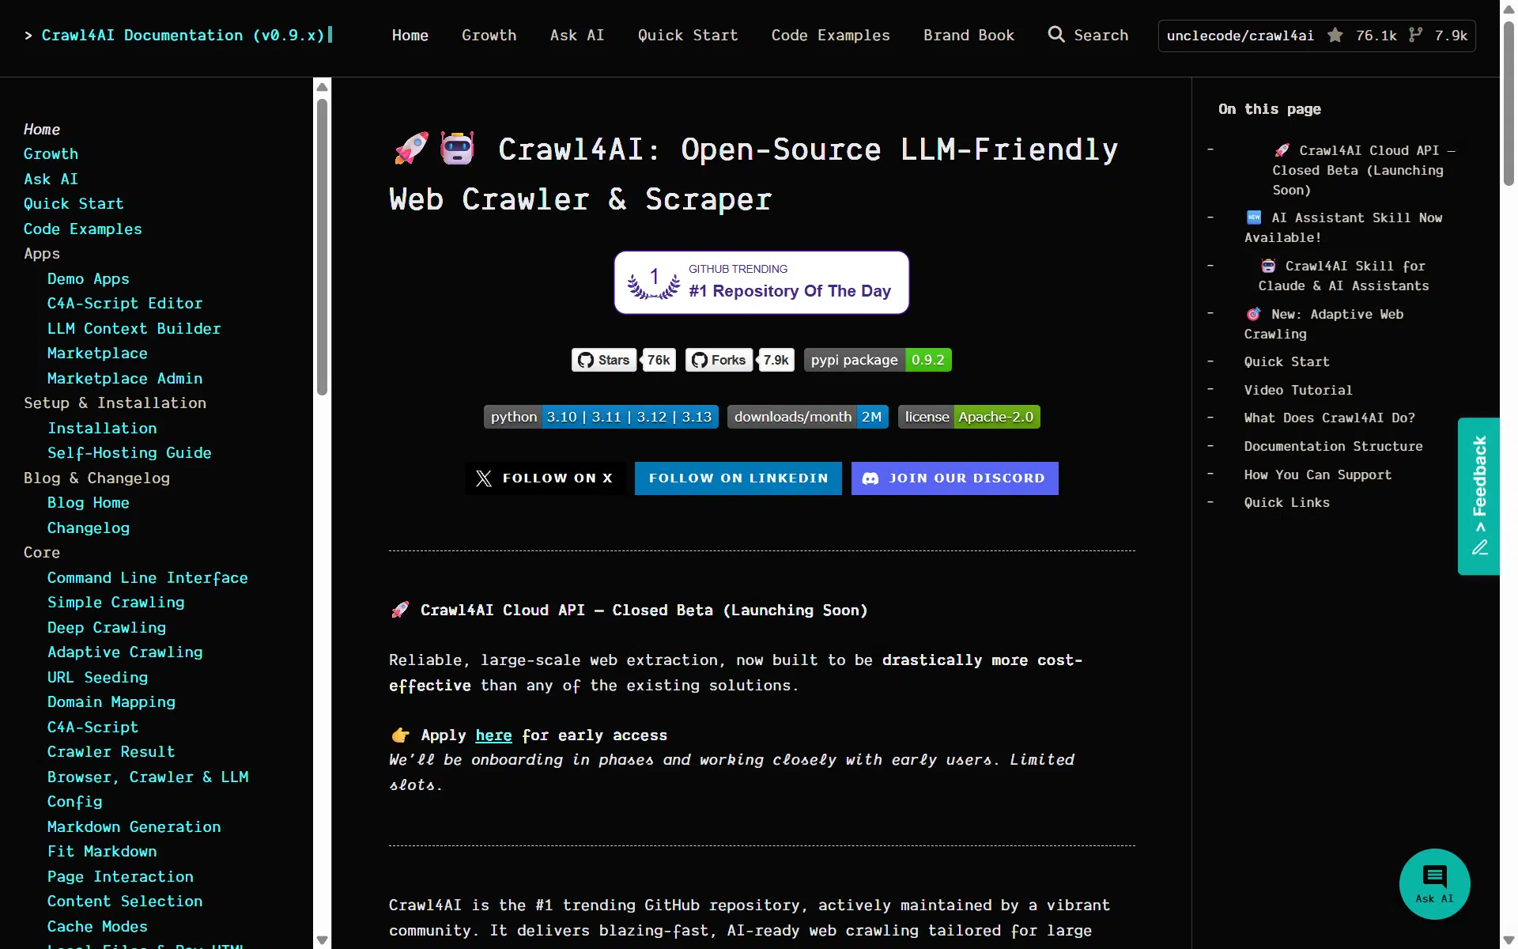
Task: Click the Apache-2.0 license badge
Action: [969, 417]
